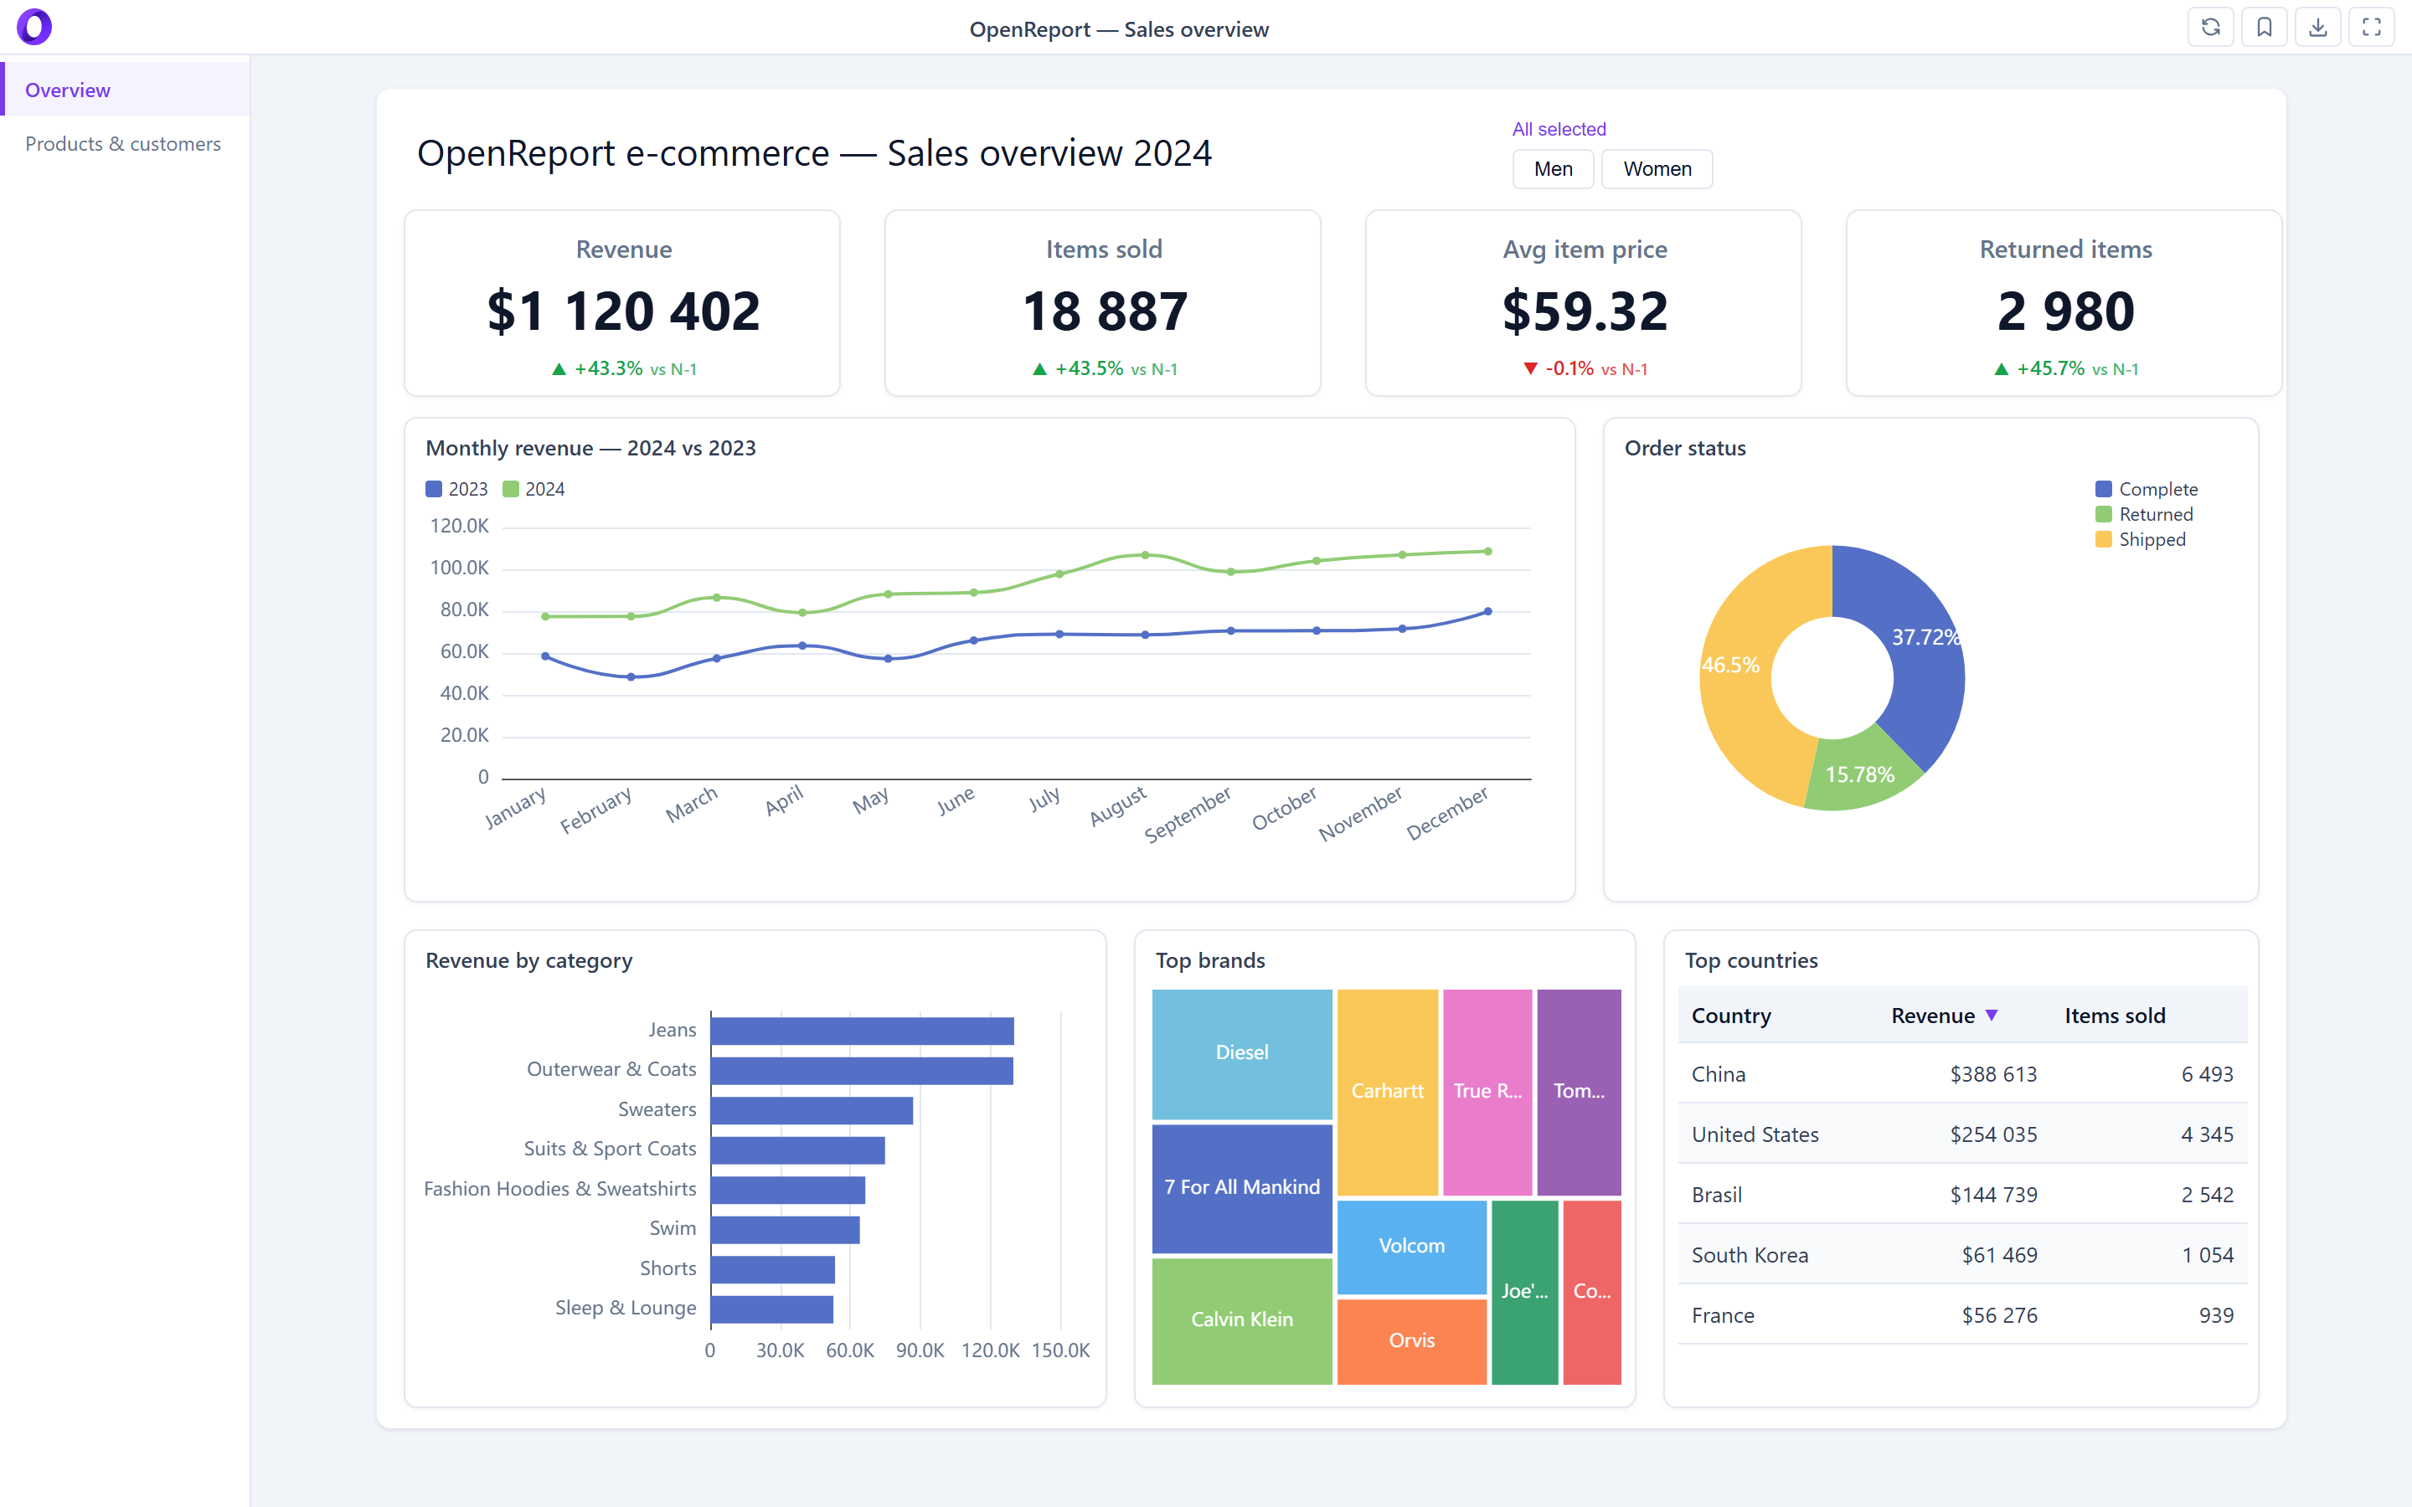Switch to Products & customers page
The width and height of the screenshot is (2412, 1507).
click(x=126, y=143)
